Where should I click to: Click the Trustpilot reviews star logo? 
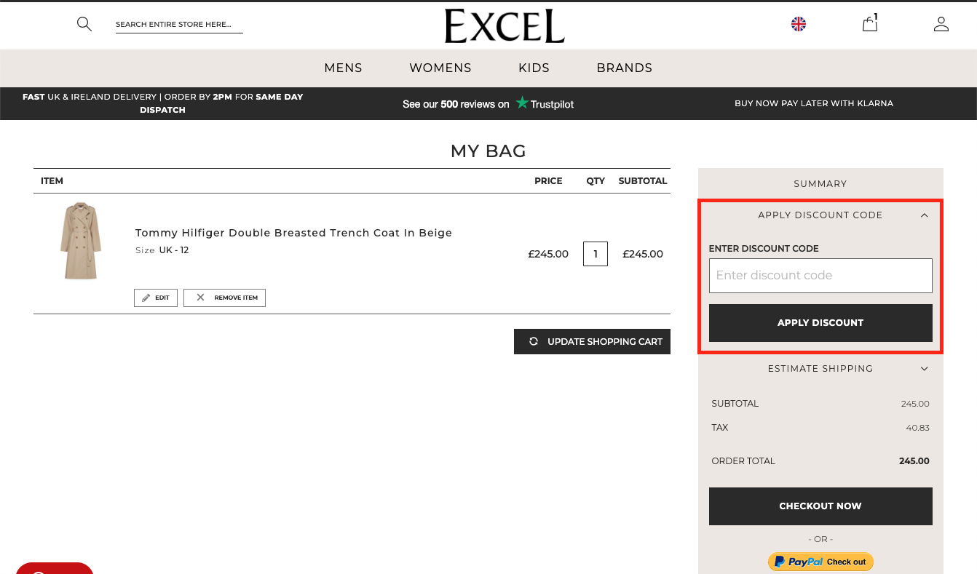[x=522, y=103]
